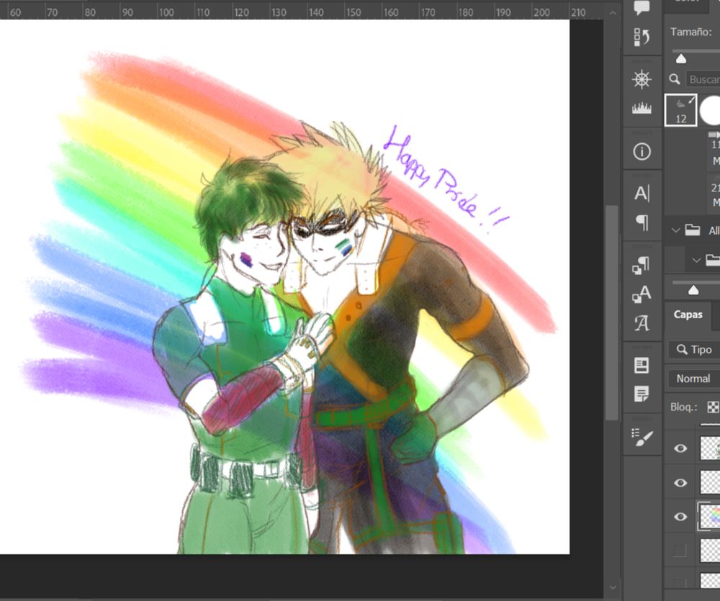Open the Notes panel icon
The image size is (720, 601).
642,394
